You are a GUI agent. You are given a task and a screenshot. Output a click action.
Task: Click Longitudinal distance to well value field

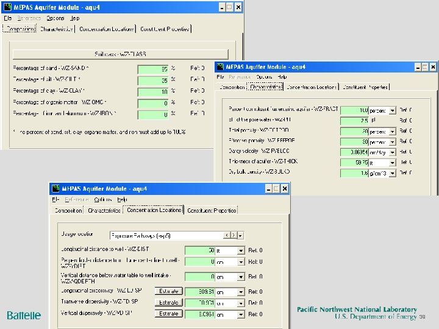[200, 250]
